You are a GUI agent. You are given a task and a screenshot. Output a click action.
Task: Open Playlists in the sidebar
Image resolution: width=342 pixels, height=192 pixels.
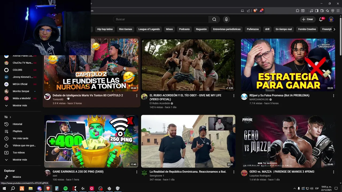click(20, 131)
